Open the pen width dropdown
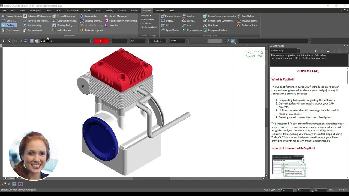Image resolution: width=349 pixels, height=196 pixels. pos(146,41)
